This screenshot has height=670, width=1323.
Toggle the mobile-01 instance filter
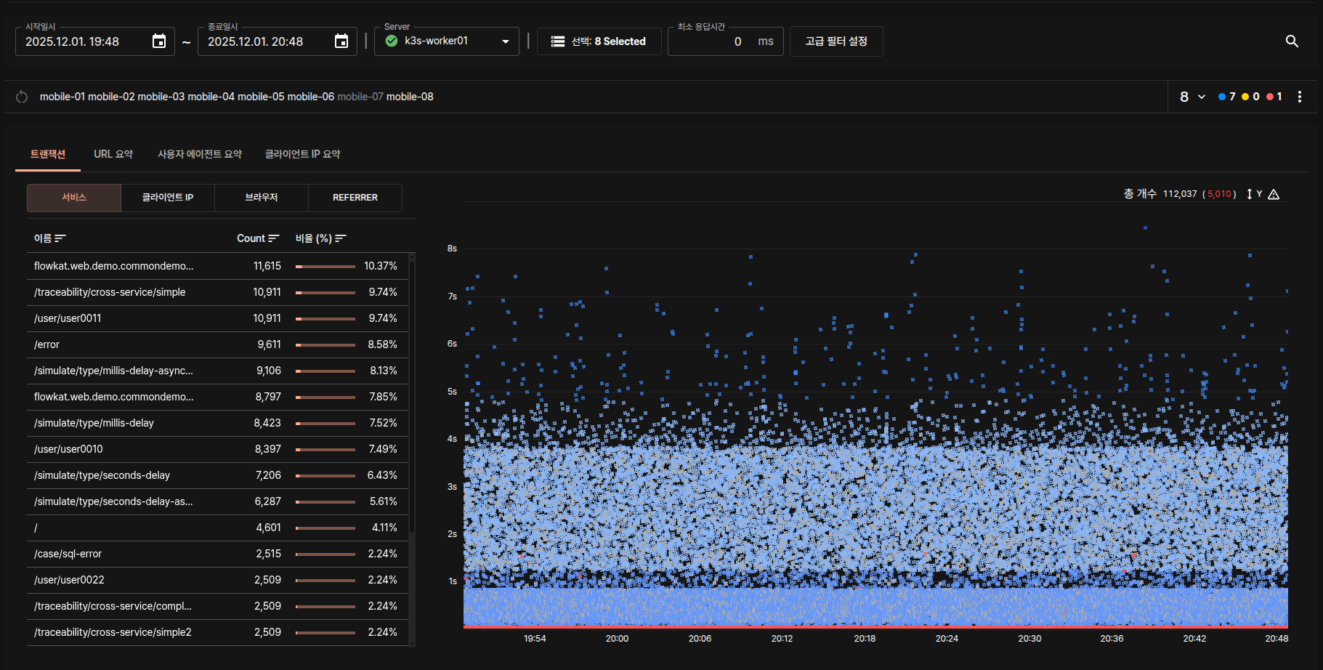62,97
